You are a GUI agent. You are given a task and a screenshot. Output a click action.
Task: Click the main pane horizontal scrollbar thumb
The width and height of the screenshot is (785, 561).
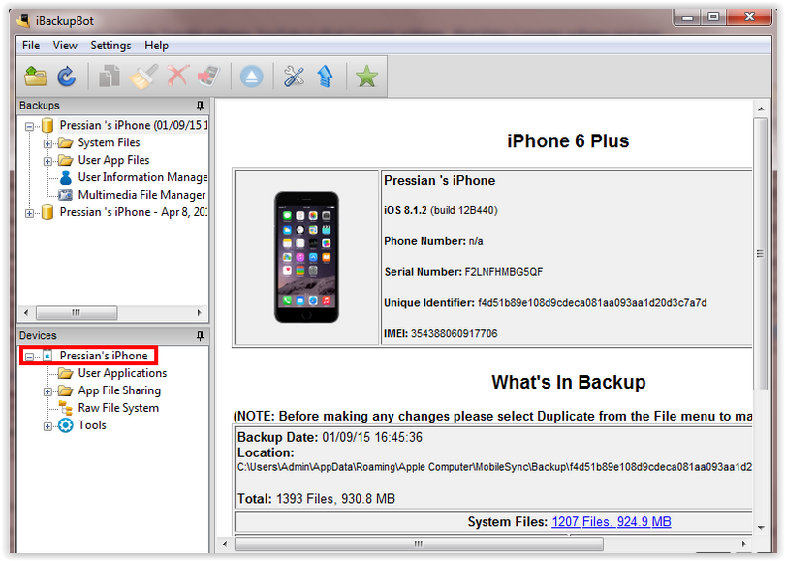pos(419,544)
